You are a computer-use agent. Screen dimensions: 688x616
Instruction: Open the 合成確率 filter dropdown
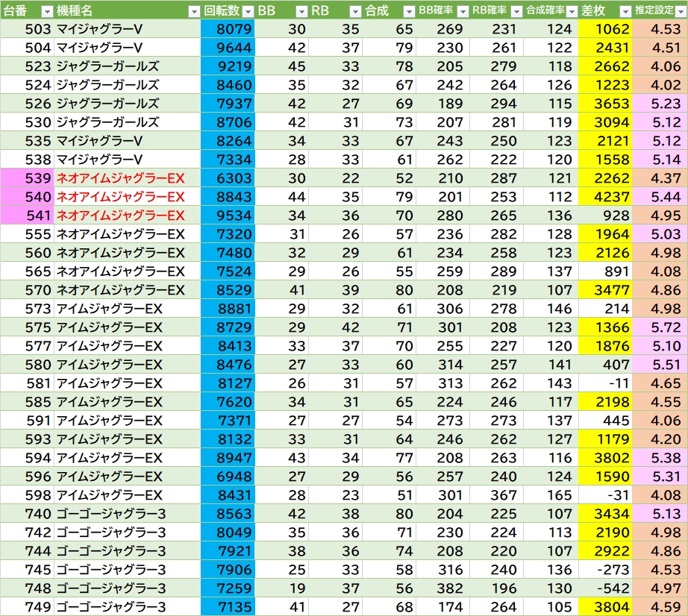[571, 11]
